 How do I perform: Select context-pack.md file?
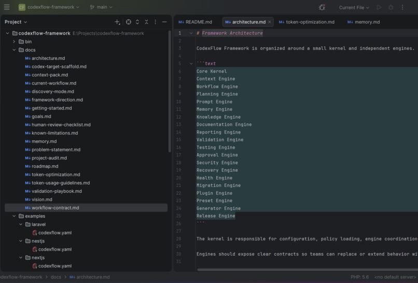tap(46, 75)
